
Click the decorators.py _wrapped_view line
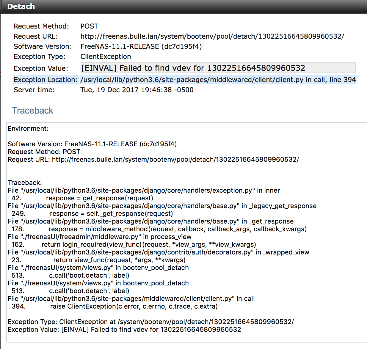point(159,252)
